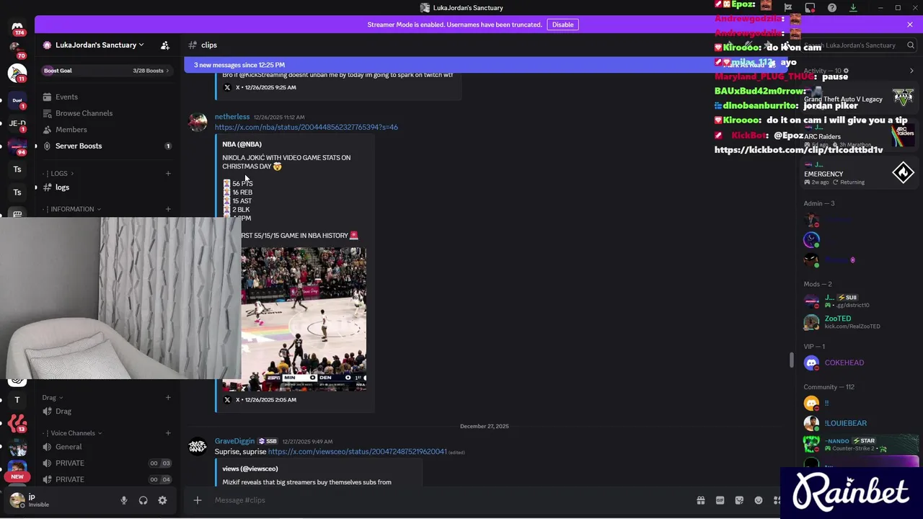This screenshot has width=923, height=519.
Task: Open EMERGENCY activity card
Action: 858,173
